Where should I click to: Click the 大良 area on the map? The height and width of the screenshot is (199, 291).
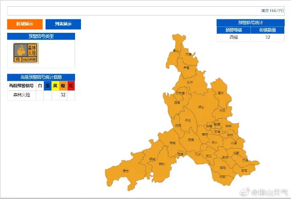(x=245, y=160)
